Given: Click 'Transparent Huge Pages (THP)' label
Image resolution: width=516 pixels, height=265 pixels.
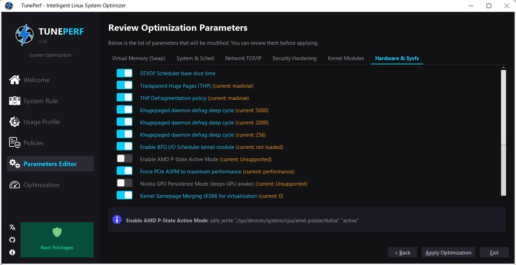Looking at the screenshot, I should tap(175, 86).
